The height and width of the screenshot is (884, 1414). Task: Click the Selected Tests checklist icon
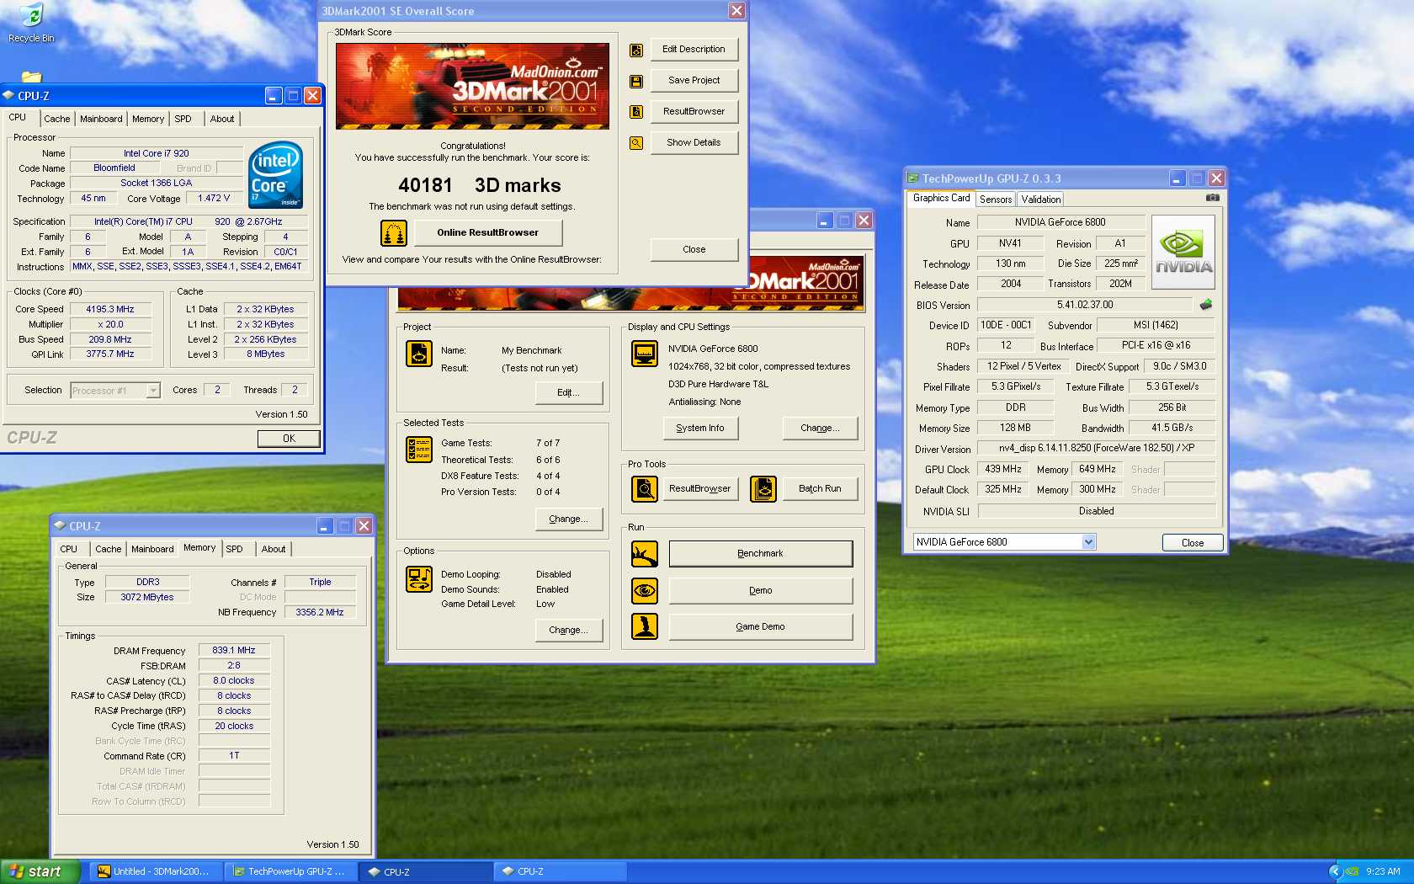(x=418, y=450)
